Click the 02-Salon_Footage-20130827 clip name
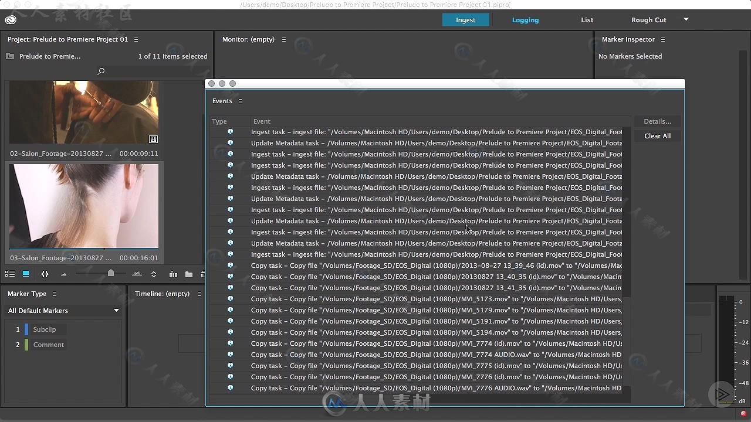Viewport: 751px width, 422px height. pos(60,154)
